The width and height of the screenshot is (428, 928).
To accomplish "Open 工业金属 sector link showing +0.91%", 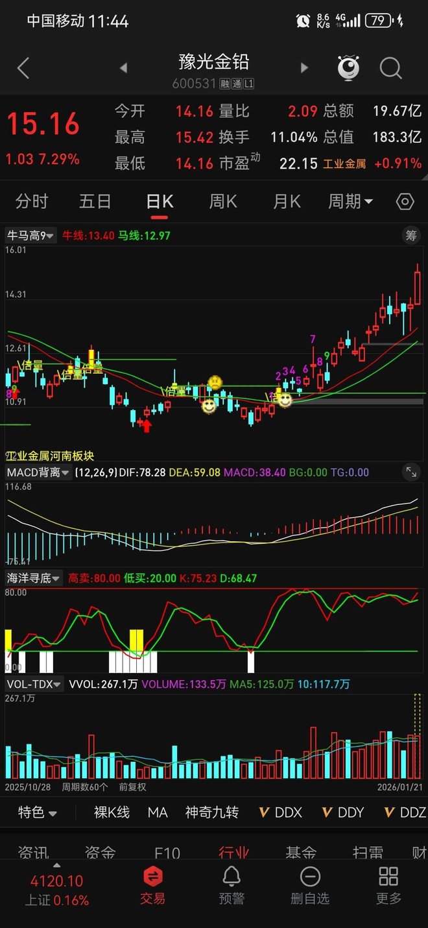I will pos(372,164).
